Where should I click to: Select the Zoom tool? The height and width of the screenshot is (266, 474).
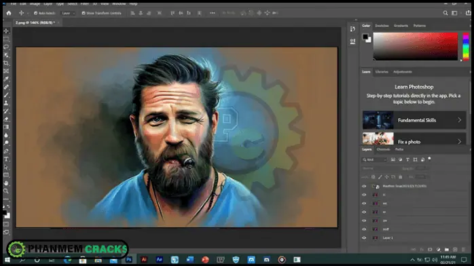(6, 191)
